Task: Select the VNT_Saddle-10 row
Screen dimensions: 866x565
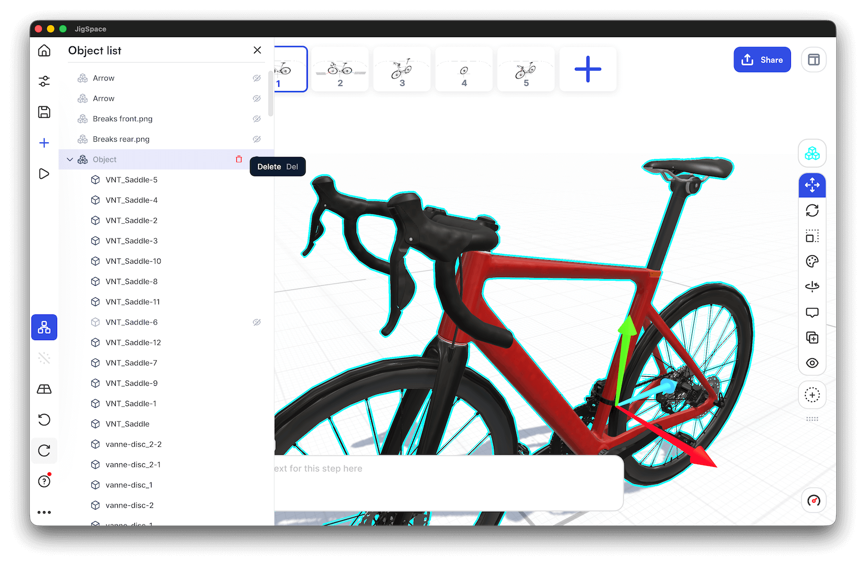Action: [x=166, y=261]
